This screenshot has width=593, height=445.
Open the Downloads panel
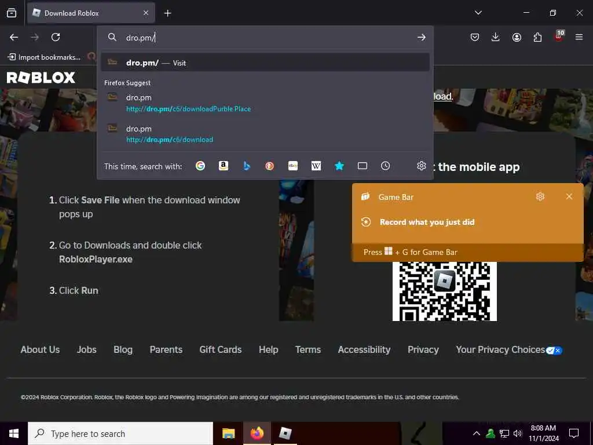click(x=496, y=37)
